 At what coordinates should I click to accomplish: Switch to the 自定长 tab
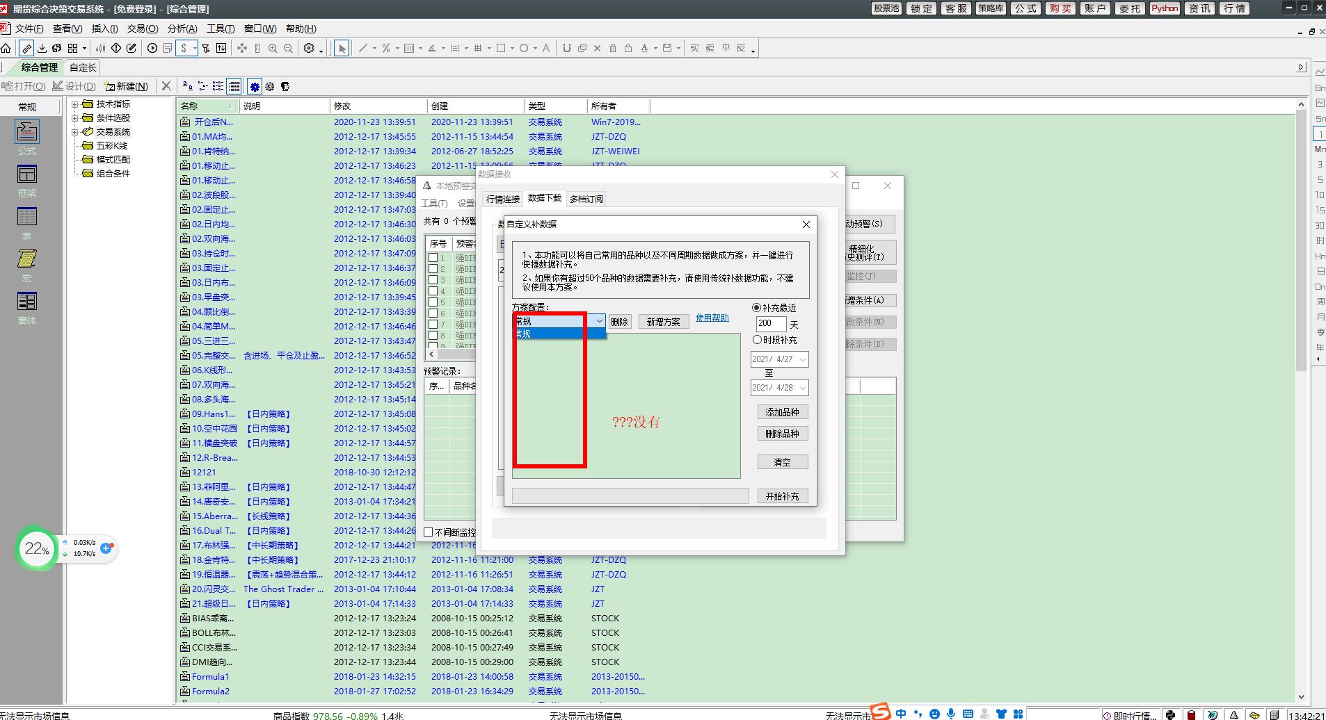click(83, 67)
